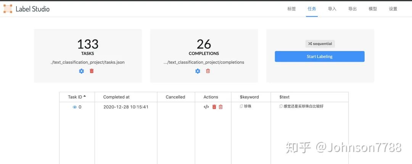The height and width of the screenshot is (164, 412).
Task: Click the Label Studio title text
Action: click(x=32, y=9)
